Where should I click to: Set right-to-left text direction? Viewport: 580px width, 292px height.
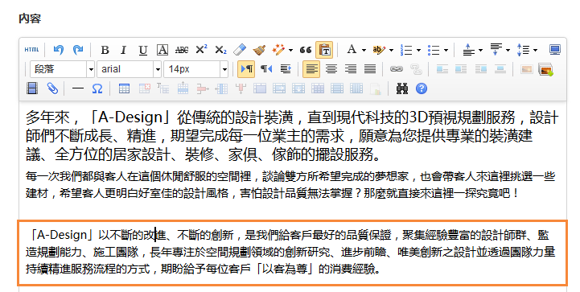pyautogui.click(x=266, y=69)
